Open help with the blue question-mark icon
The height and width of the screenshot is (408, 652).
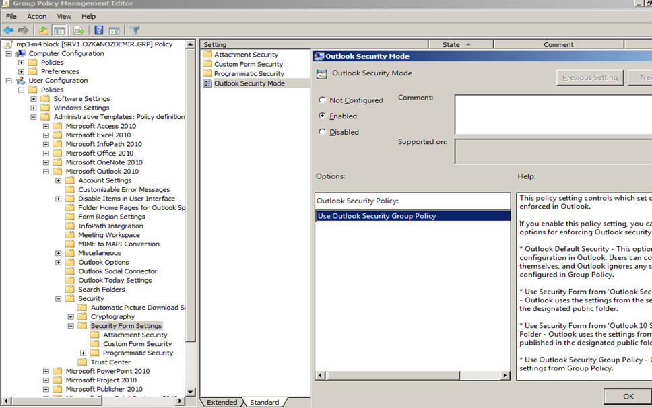[x=99, y=30]
